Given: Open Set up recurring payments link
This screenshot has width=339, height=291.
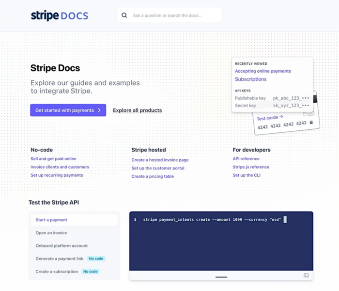Looking at the screenshot, I should point(57,175).
